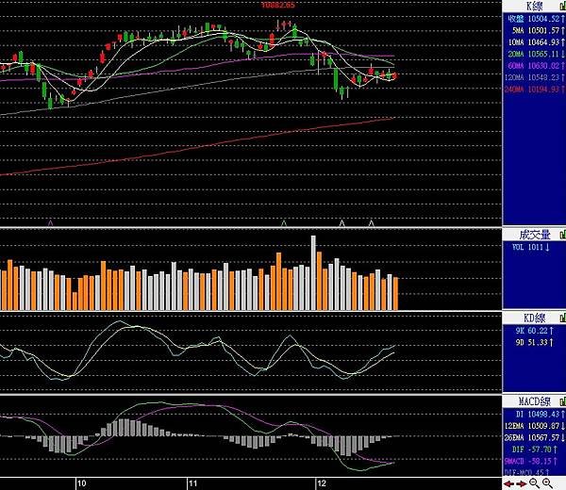
Task: Click the tallest white volume bar
Action: (x=313, y=273)
